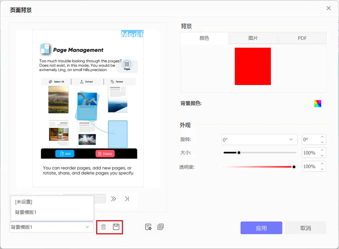The width and height of the screenshot is (339, 249).
Task: Click the 应用 button
Action: (261, 228)
